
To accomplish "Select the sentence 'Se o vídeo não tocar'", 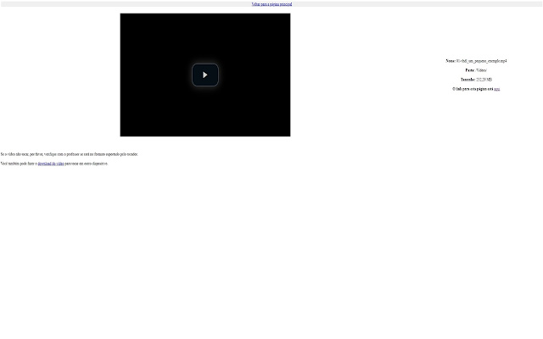I will click(69, 154).
